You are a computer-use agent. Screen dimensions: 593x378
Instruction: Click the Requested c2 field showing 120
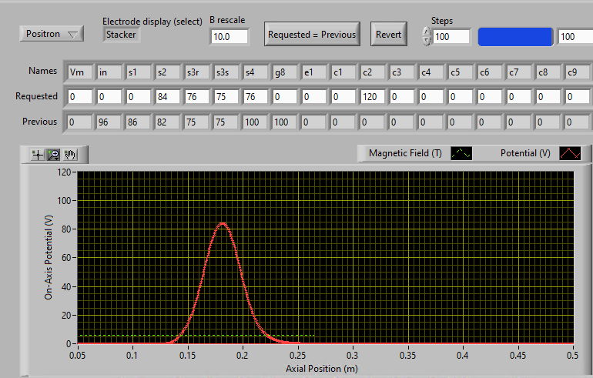373,97
